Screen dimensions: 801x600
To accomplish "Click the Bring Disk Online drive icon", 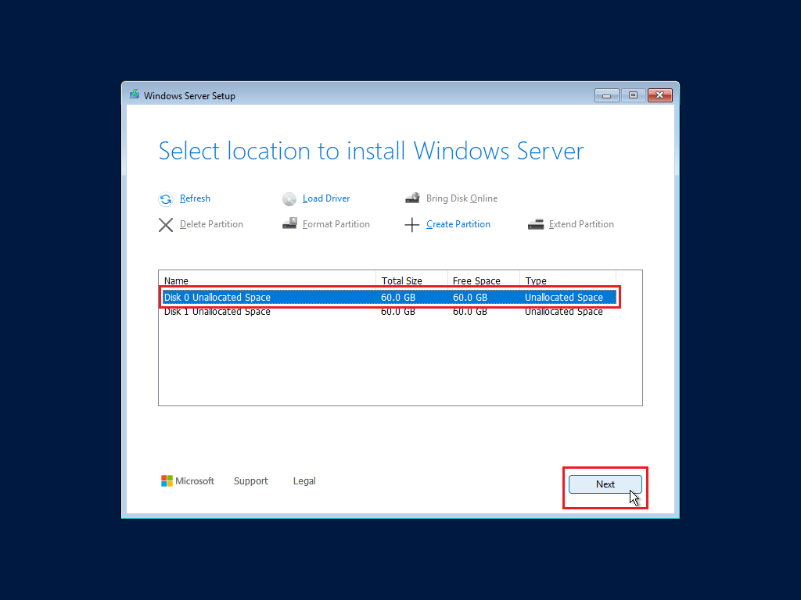I will (412, 199).
